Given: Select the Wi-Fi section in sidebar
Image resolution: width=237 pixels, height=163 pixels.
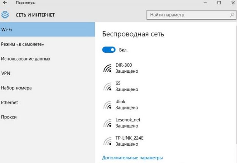Looking at the screenshot, I should tap(47, 30).
